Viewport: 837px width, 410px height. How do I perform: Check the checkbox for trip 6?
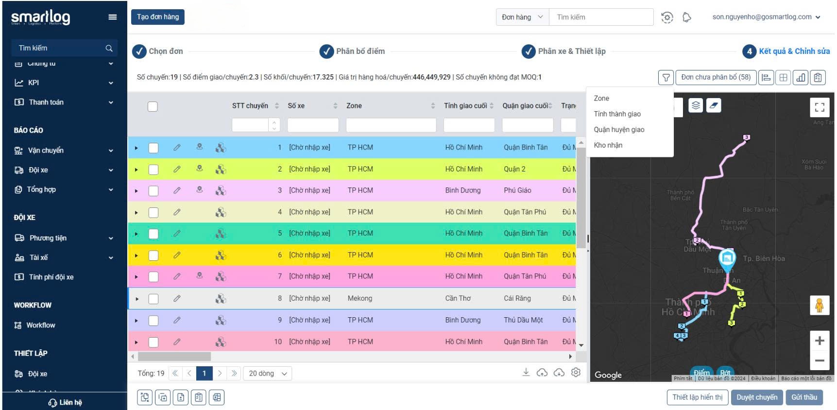click(153, 256)
